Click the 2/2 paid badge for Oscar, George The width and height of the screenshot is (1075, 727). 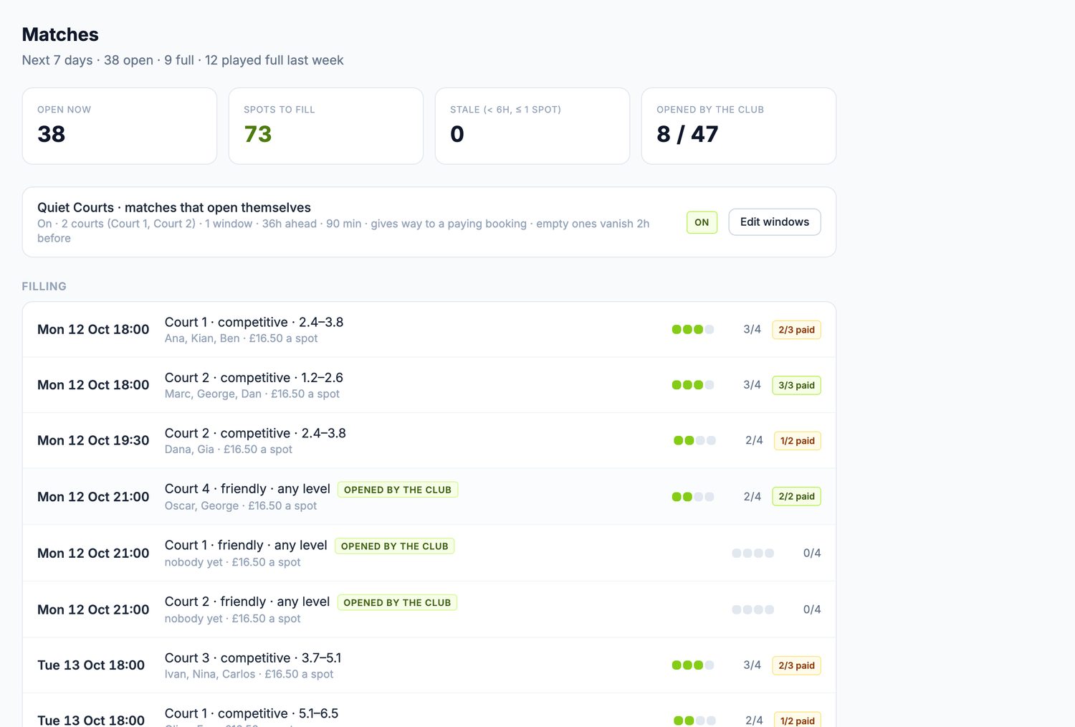pos(796,496)
